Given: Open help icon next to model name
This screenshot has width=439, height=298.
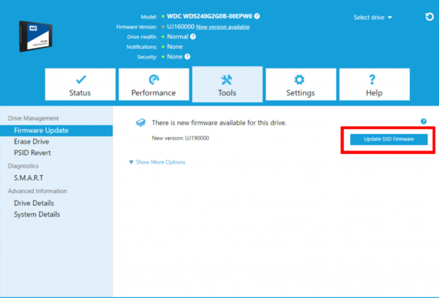Looking at the screenshot, I should tap(257, 16).
